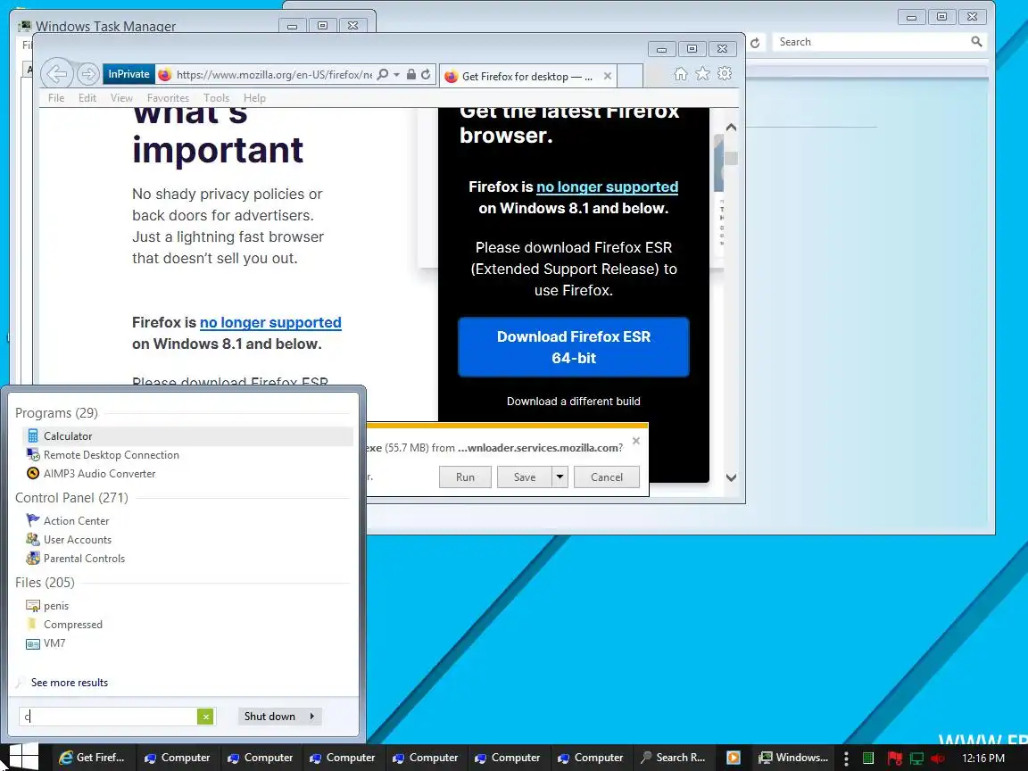This screenshot has width=1028, height=771.
Task: Click the InPrivate indicator badge
Action: (128, 74)
